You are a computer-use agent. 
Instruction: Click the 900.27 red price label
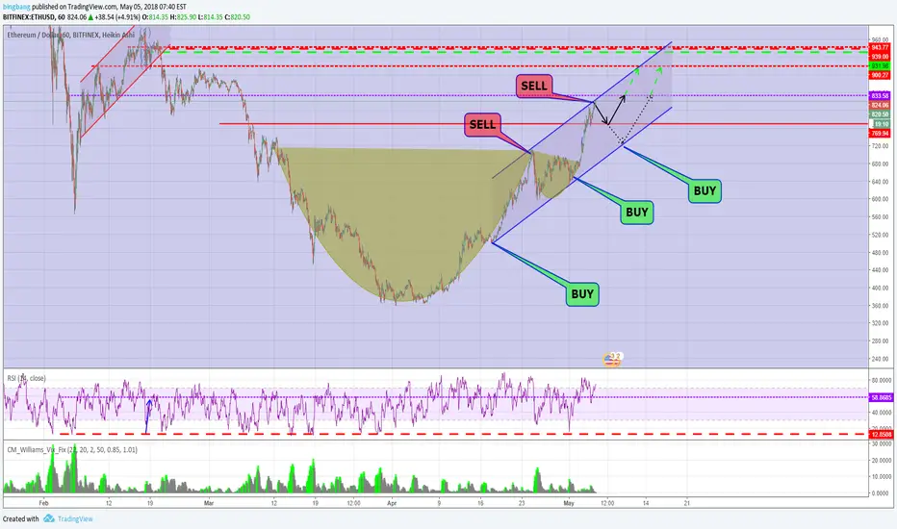(880, 75)
